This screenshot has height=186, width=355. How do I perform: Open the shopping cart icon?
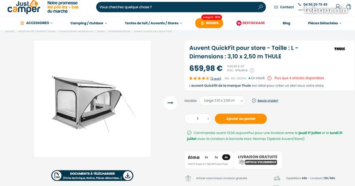coord(348,7)
